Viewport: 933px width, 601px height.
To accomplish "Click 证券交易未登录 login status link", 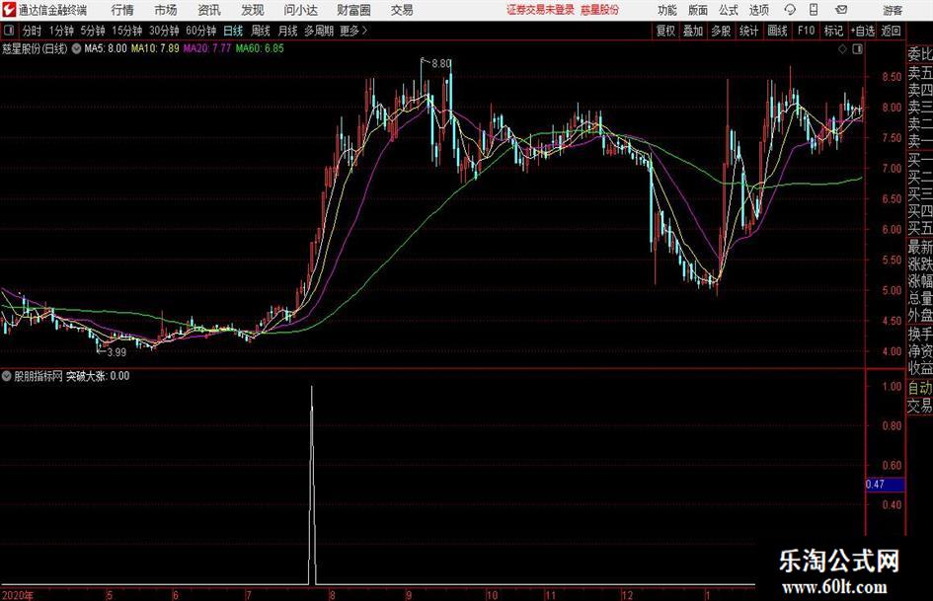I will (541, 10).
